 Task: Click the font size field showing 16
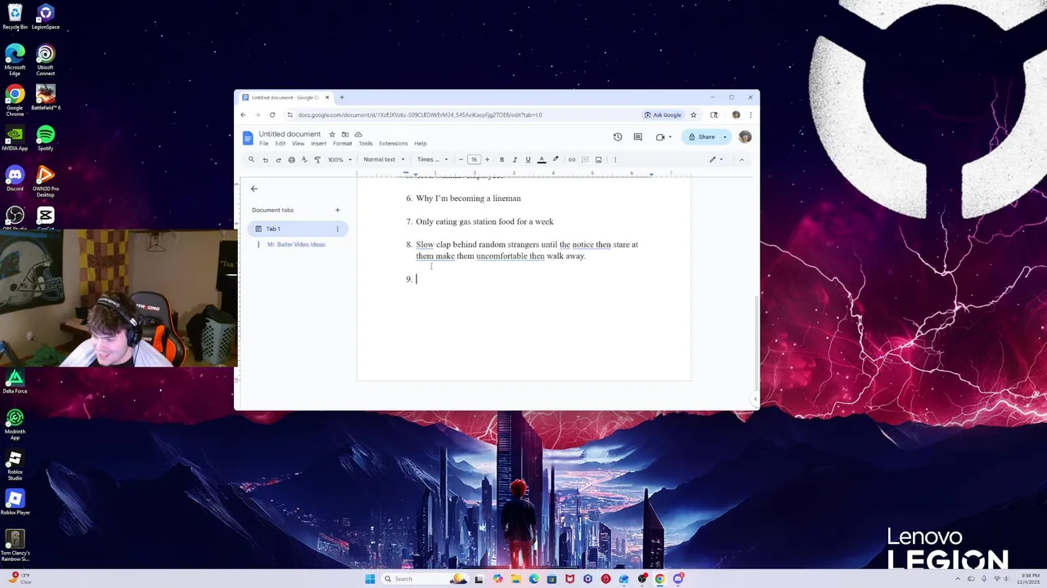(x=474, y=159)
